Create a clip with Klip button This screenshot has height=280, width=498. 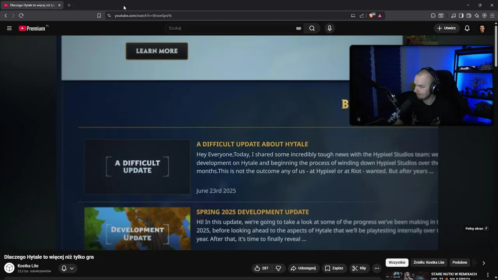coord(359,268)
